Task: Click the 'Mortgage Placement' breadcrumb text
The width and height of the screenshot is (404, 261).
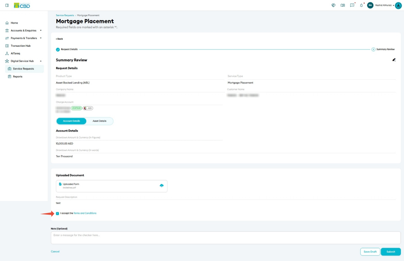Action: [x=88, y=15]
